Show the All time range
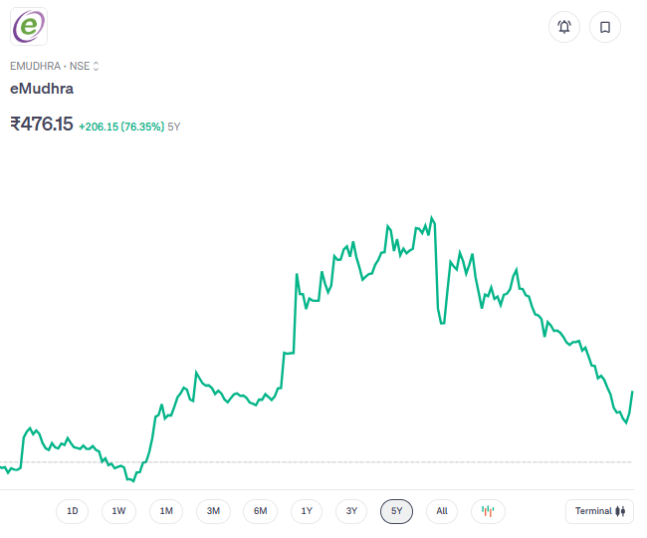 point(442,511)
